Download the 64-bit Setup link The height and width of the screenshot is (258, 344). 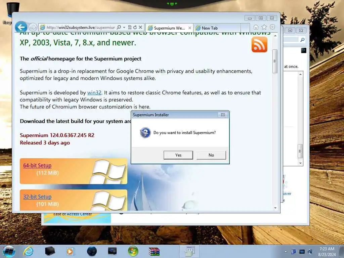tap(37, 165)
